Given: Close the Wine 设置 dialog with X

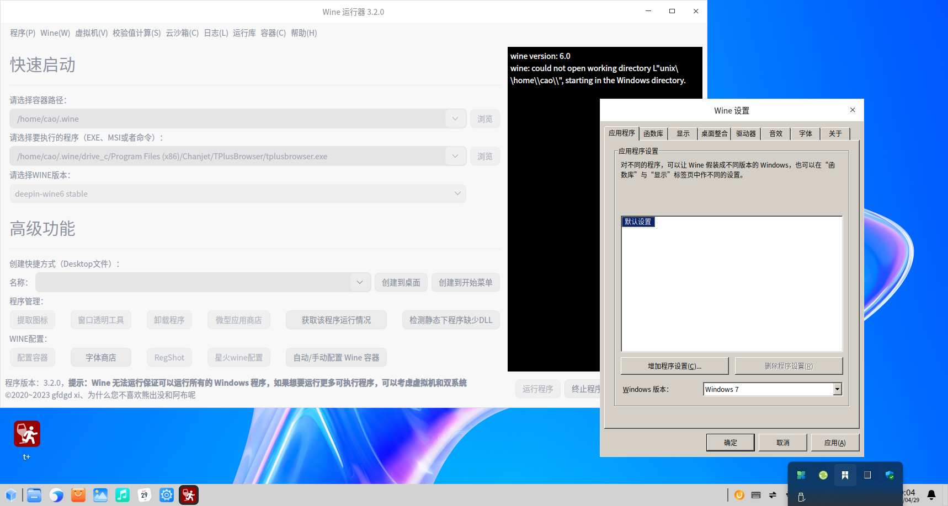Looking at the screenshot, I should (x=853, y=110).
